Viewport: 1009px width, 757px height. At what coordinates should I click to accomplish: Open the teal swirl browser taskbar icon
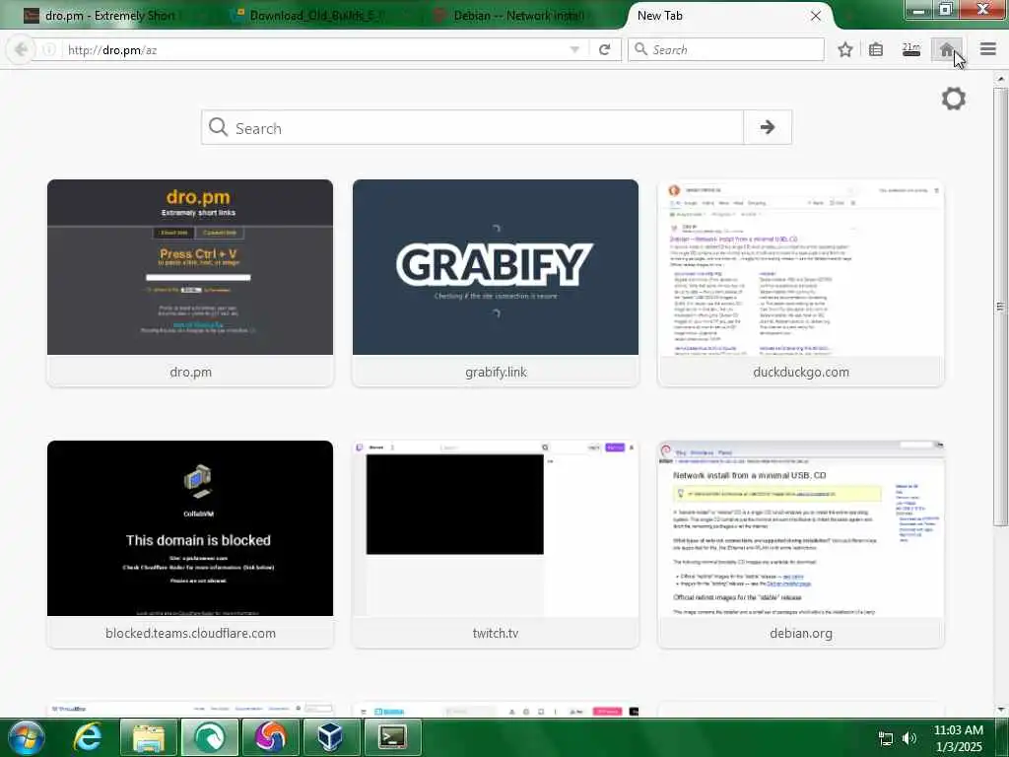[210, 737]
